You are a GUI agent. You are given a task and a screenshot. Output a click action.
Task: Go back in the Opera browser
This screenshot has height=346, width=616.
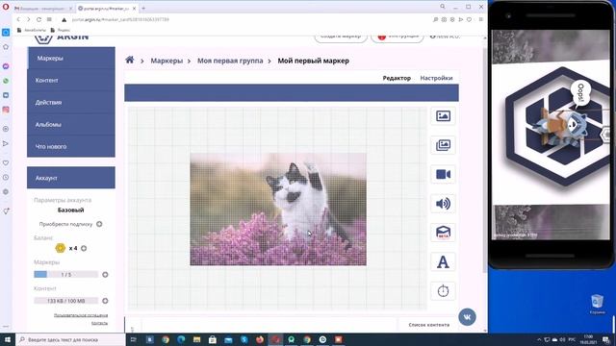pos(18,19)
